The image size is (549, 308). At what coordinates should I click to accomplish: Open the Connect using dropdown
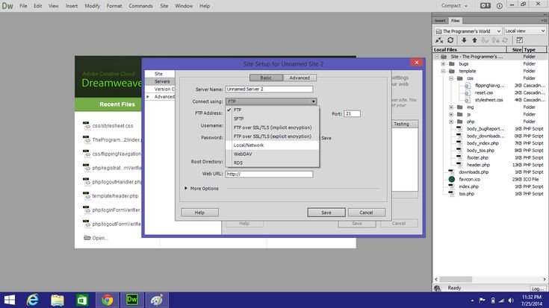[x=271, y=101]
